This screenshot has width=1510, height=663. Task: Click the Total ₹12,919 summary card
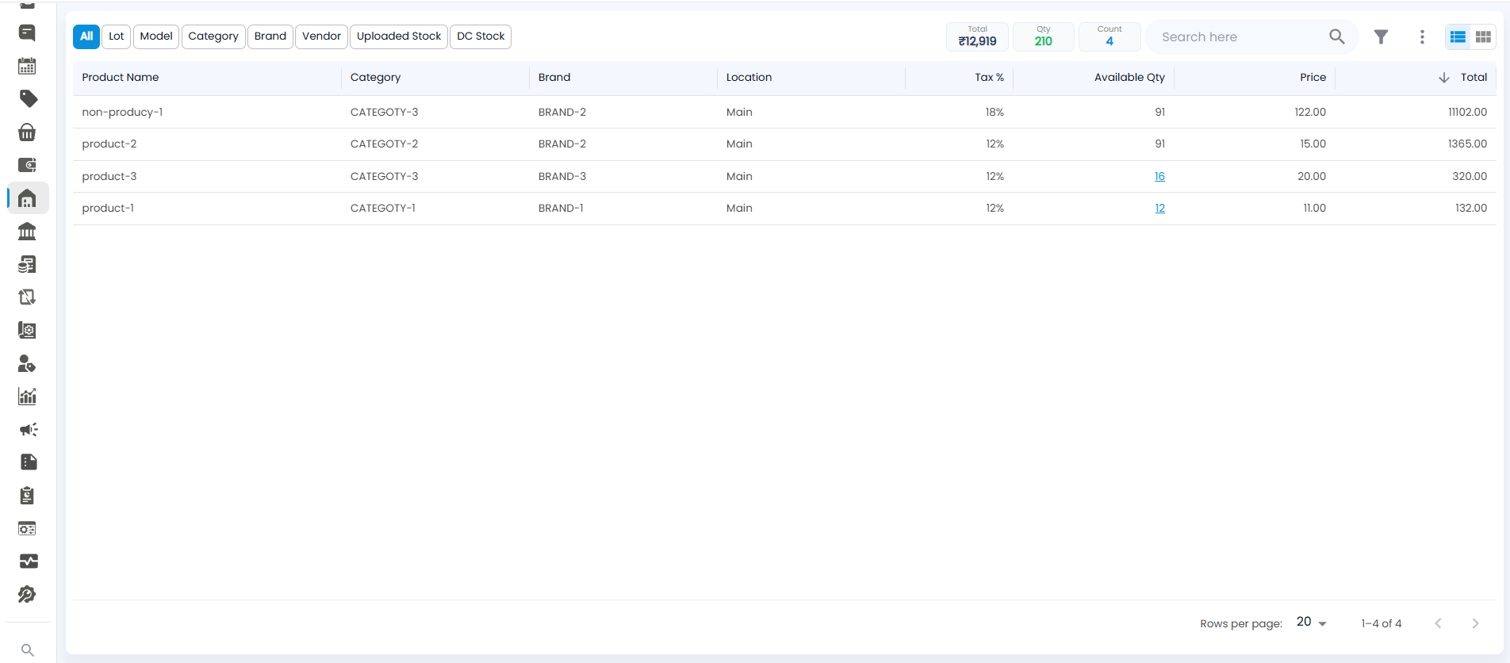click(x=977, y=36)
